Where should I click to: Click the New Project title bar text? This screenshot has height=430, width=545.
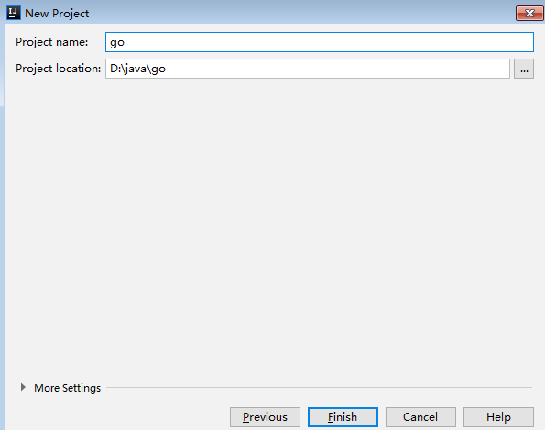57,14
